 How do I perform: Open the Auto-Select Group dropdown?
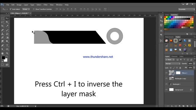[x=26, y=9]
